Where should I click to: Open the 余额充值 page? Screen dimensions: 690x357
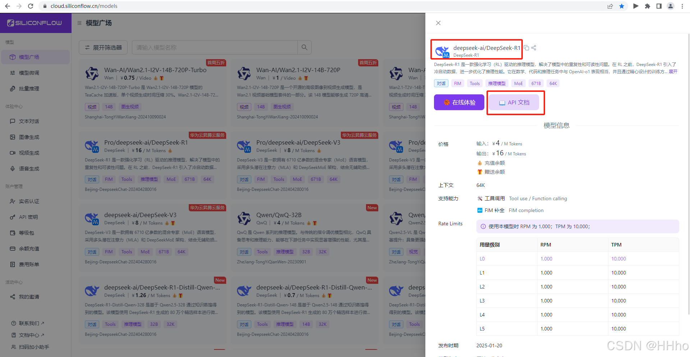tap(28, 248)
